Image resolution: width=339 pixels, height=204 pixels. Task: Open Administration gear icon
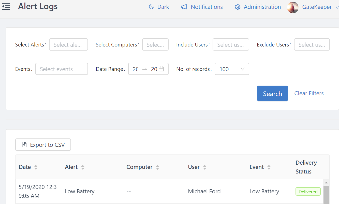[x=238, y=7]
